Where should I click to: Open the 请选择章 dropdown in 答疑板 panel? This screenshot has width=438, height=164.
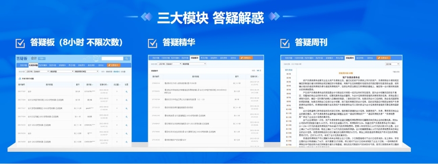pos(62,71)
